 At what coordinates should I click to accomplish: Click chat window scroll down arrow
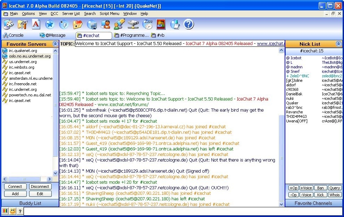point(282,204)
